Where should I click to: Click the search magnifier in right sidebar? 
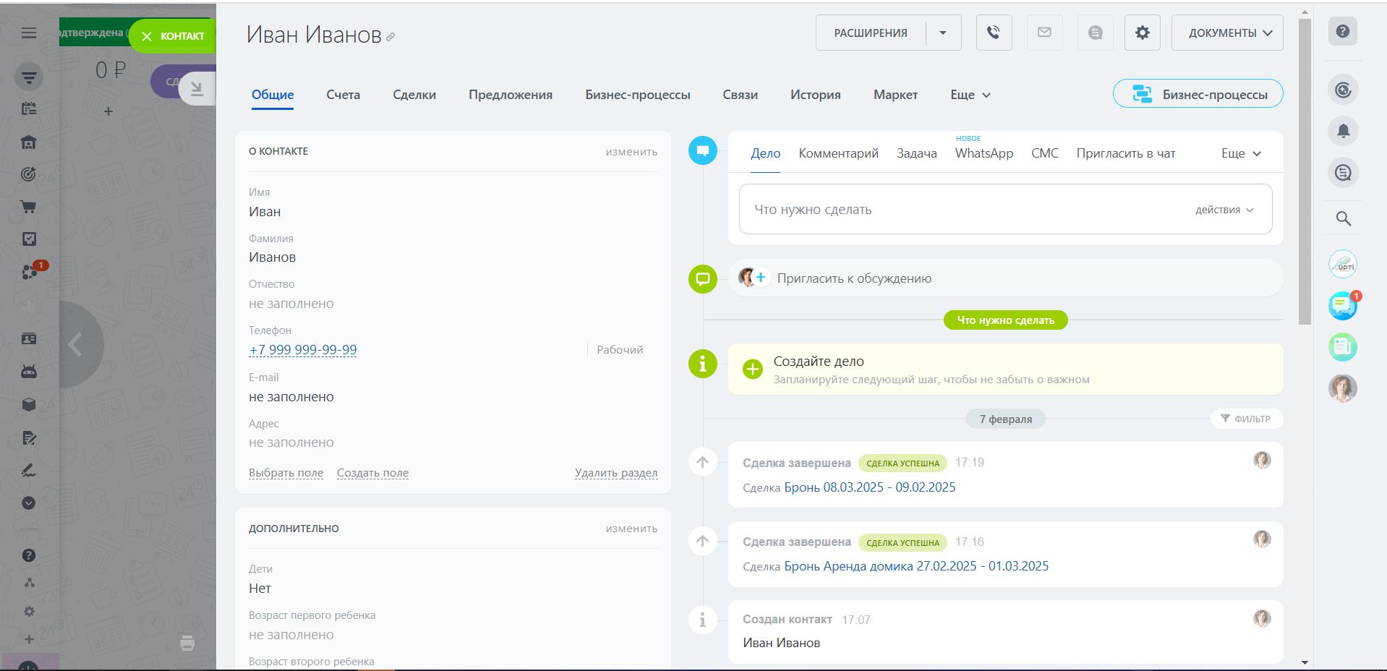(1343, 218)
